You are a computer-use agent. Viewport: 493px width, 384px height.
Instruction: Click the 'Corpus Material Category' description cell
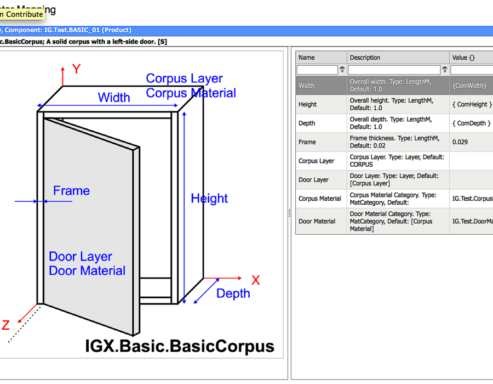click(398, 199)
